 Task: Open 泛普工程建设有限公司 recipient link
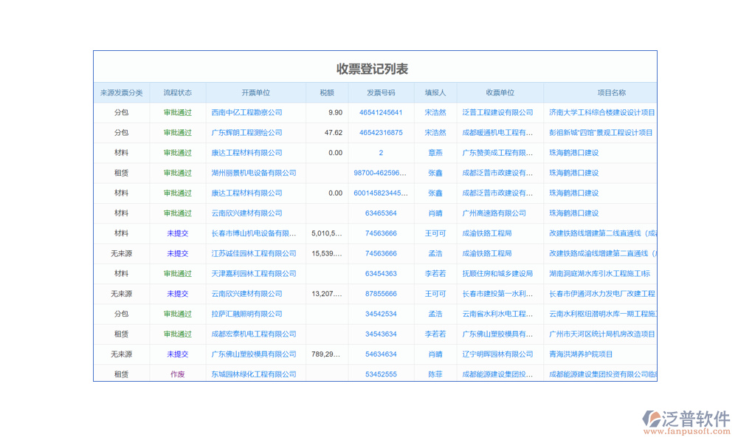tap(497, 113)
